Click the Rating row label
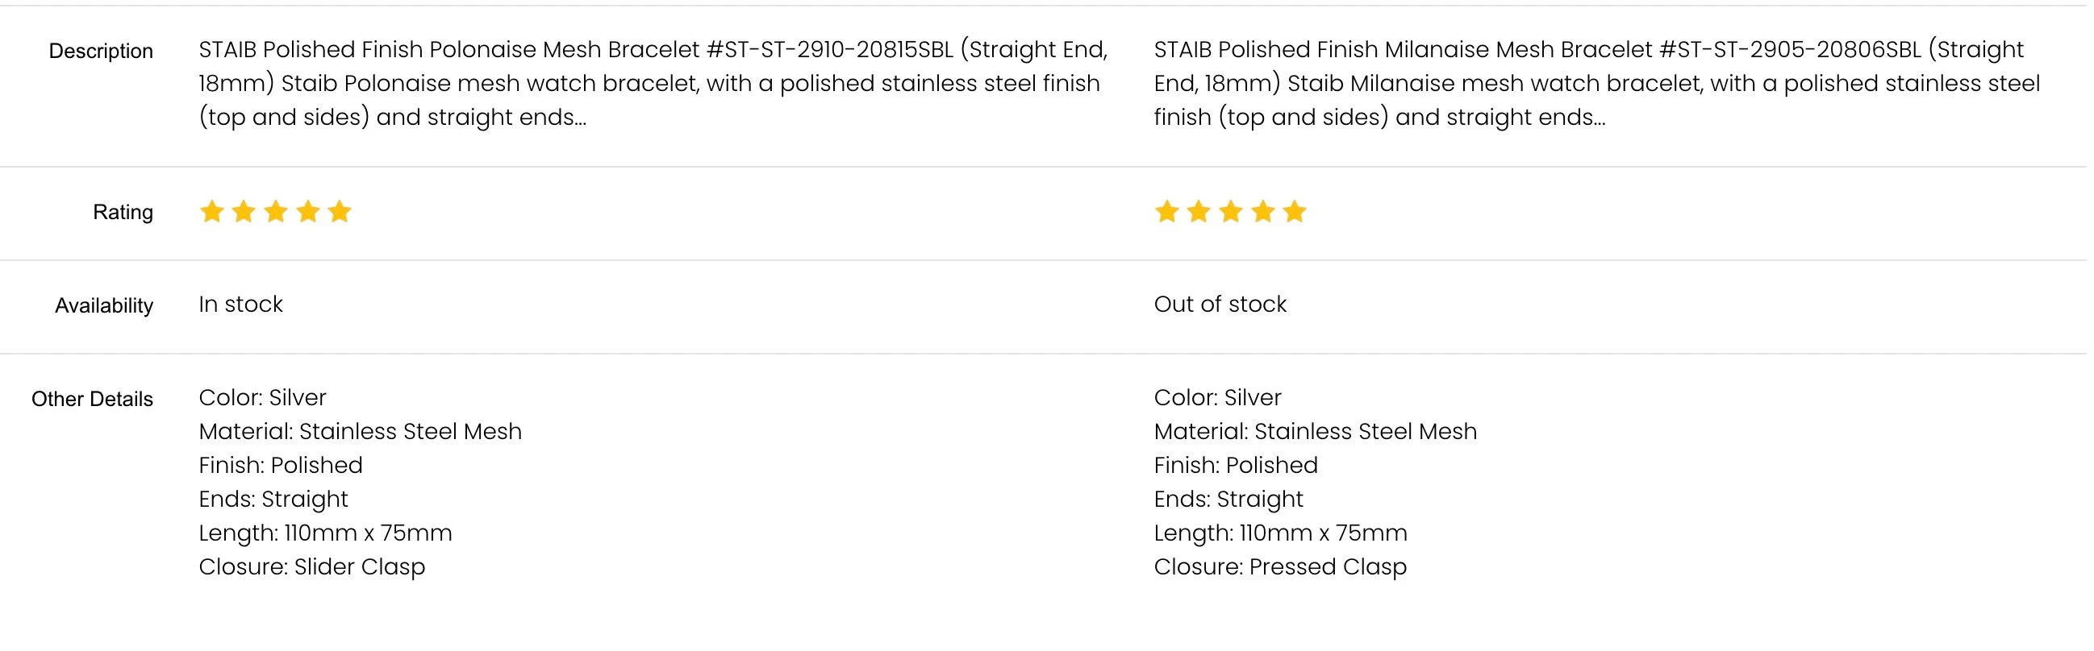This screenshot has height=651, width=2094. tap(123, 212)
